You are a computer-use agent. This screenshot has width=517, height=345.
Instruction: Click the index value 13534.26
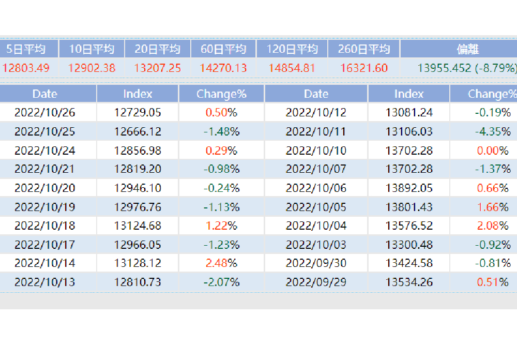pyautogui.click(x=409, y=282)
